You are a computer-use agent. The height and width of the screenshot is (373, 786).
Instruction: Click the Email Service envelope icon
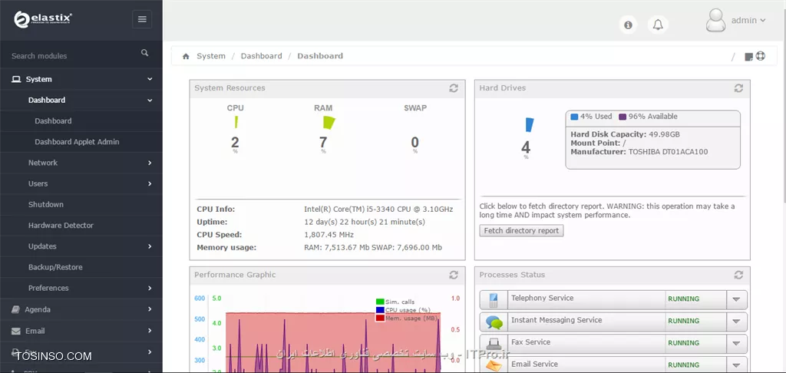pos(494,366)
